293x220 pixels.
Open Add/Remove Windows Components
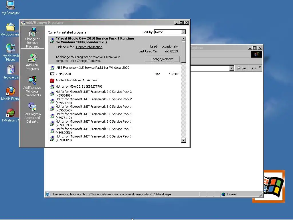coord(32,86)
